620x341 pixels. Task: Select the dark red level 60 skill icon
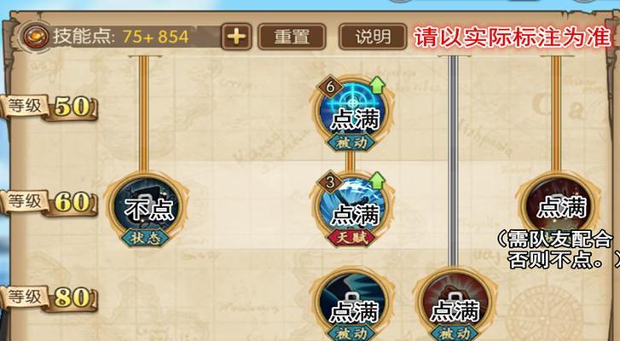[x=559, y=206]
